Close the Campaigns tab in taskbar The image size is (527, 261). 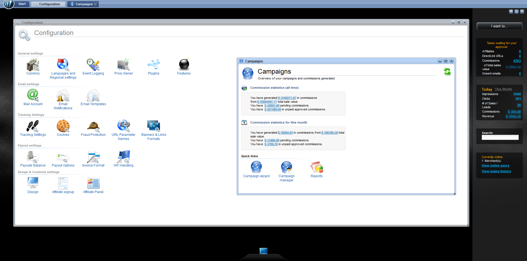pos(95,4)
